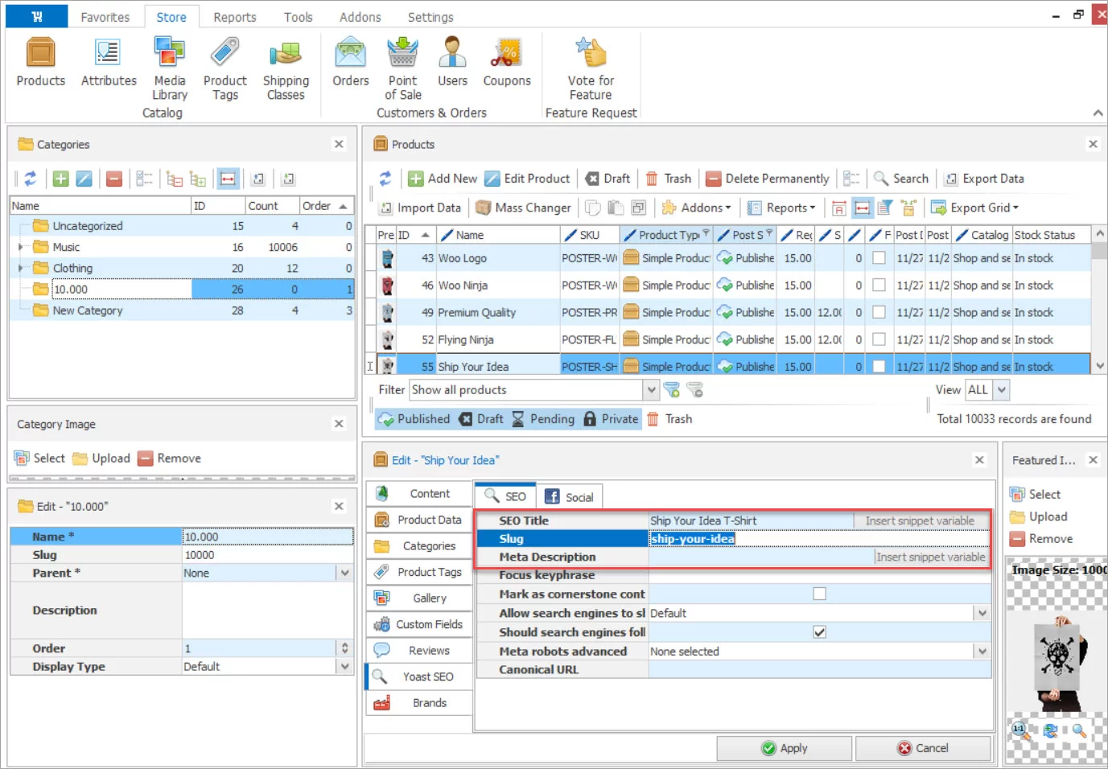The height and width of the screenshot is (769, 1108).
Task: Expand the Music category tree node
Action: pos(21,248)
